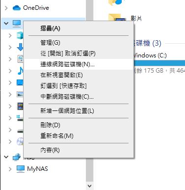Click the OneDrive cloud icon
The height and width of the screenshot is (190, 185).
coord(17,8)
